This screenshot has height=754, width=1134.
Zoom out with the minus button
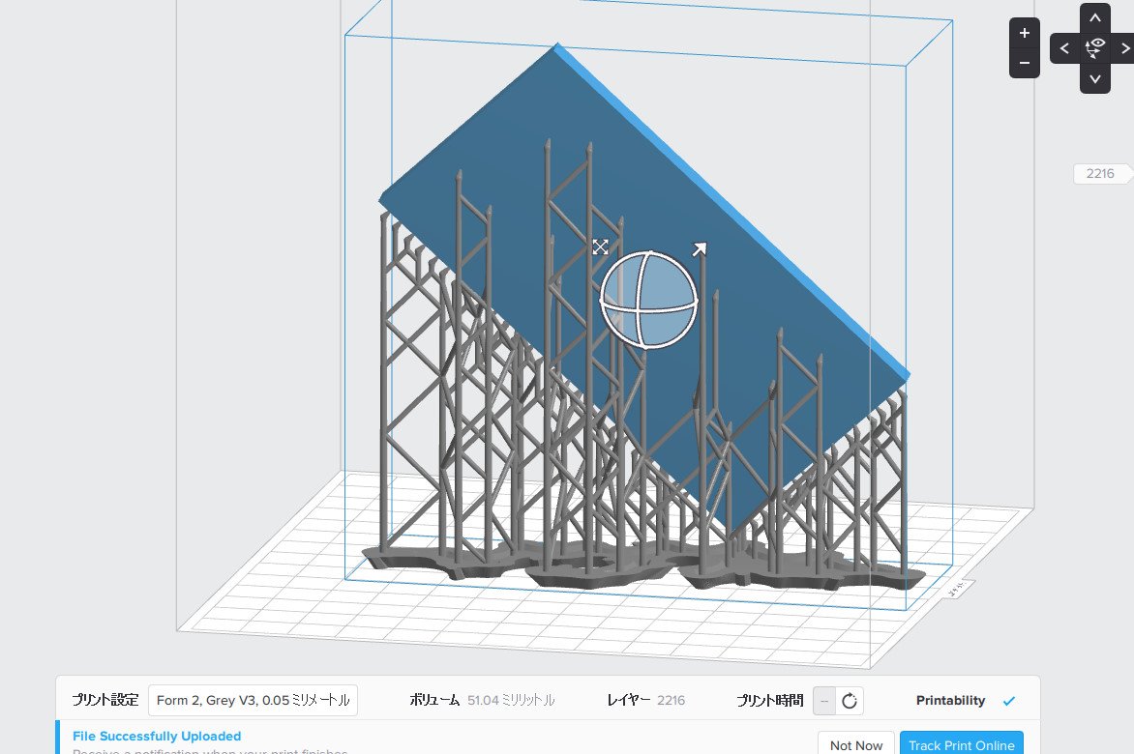point(1024,63)
